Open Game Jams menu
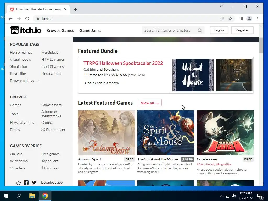 pos(90,30)
